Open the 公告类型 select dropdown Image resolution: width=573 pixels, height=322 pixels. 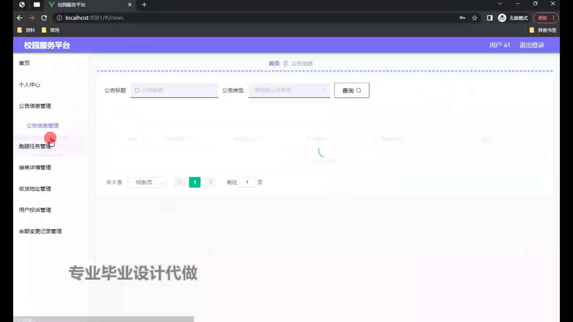tap(289, 90)
